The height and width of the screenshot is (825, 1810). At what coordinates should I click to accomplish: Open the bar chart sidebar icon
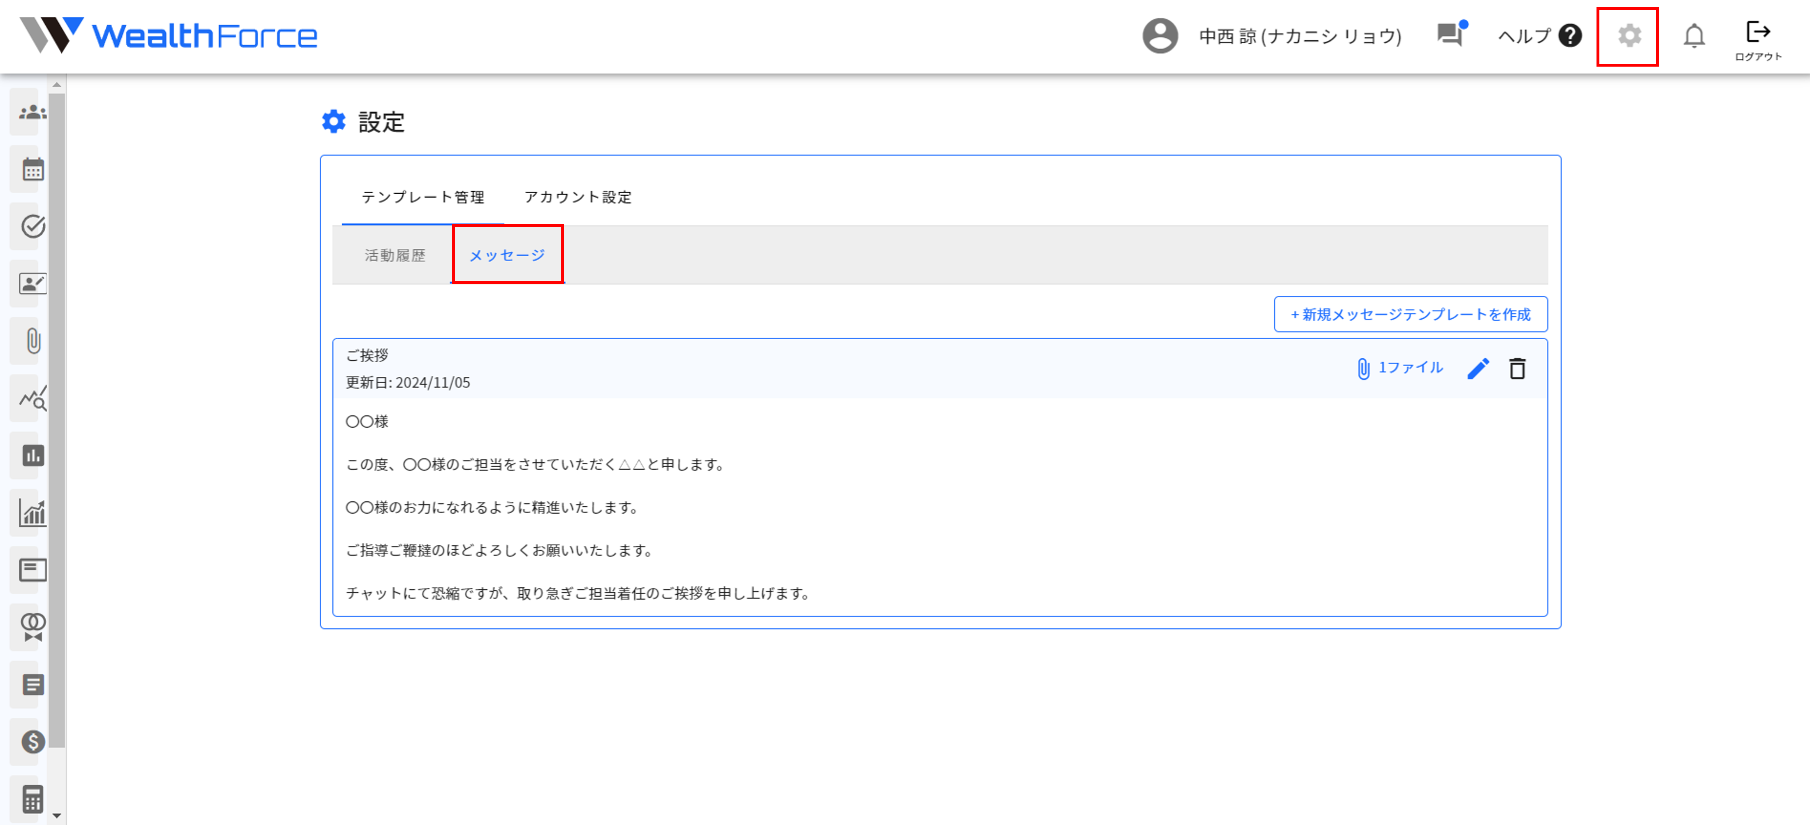tap(32, 455)
